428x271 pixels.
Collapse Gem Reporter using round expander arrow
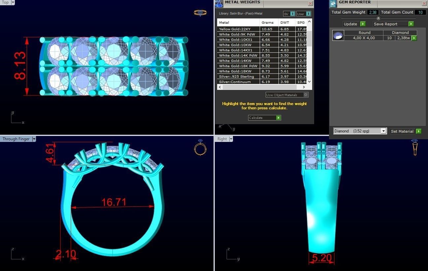(x=378, y=18)
